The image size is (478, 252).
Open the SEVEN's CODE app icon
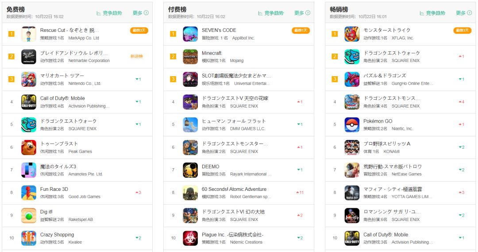coord(190,34)
